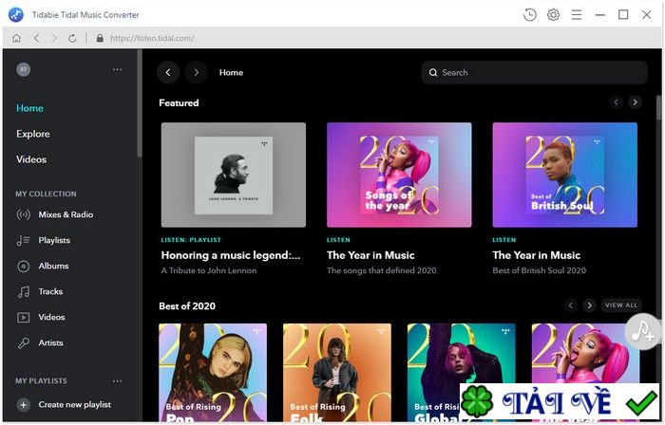
Task: Open the conversion history clock icon
Action: click(x=530, y=14)
